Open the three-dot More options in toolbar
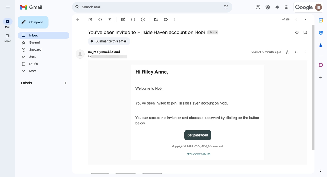327x177 pixels. pyautogui.click(x=175, y=20)
